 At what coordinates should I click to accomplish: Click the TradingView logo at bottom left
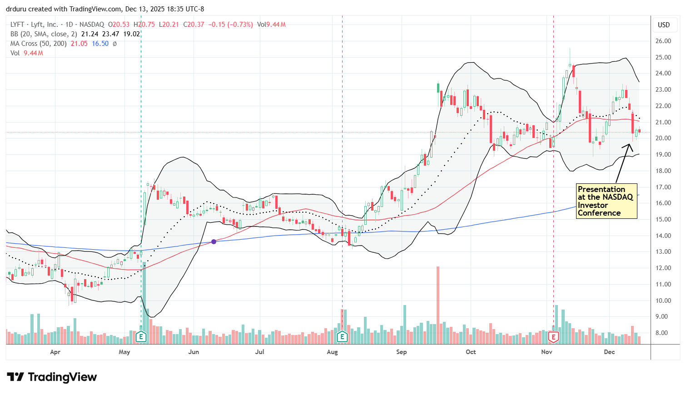click(52, 377)
